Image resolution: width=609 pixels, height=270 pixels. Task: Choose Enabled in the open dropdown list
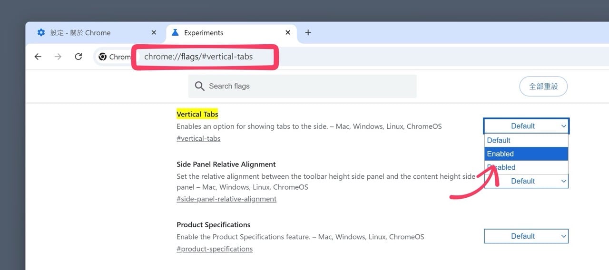526,154
